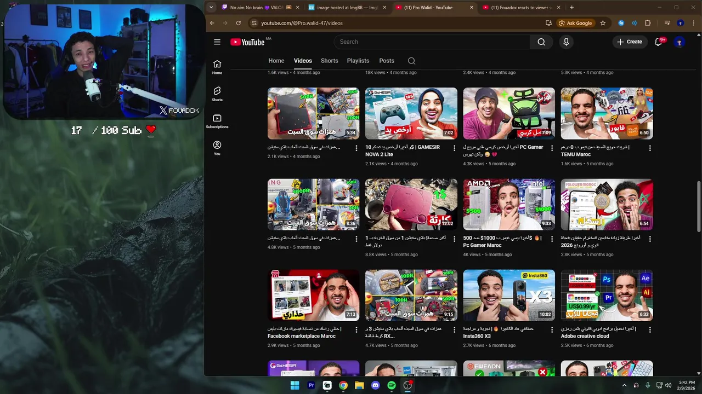
Task: Open the 6:33 Adobe apps thumbnail
Action: (x=607, y=295)
